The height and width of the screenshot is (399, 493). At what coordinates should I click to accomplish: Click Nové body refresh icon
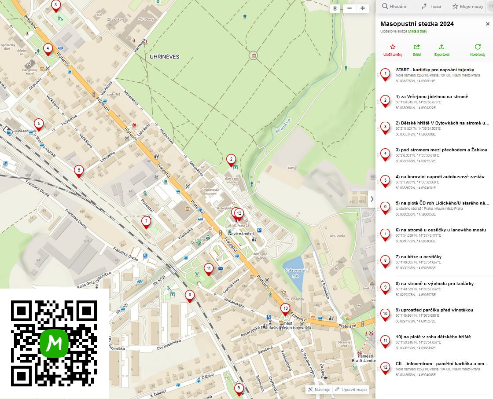click(478, 47)
